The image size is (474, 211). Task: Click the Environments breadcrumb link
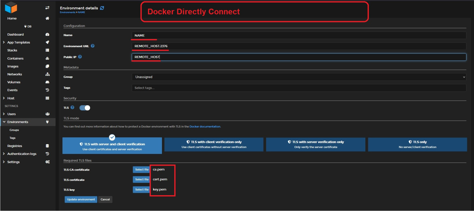(68, 12)
